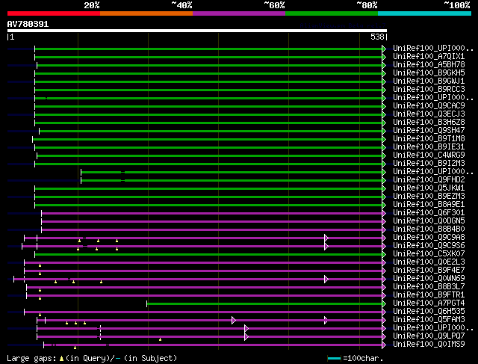
Task: Click the arrowhead ending the A7QIX1 alignment bar
Action: [x=384, y=57]
